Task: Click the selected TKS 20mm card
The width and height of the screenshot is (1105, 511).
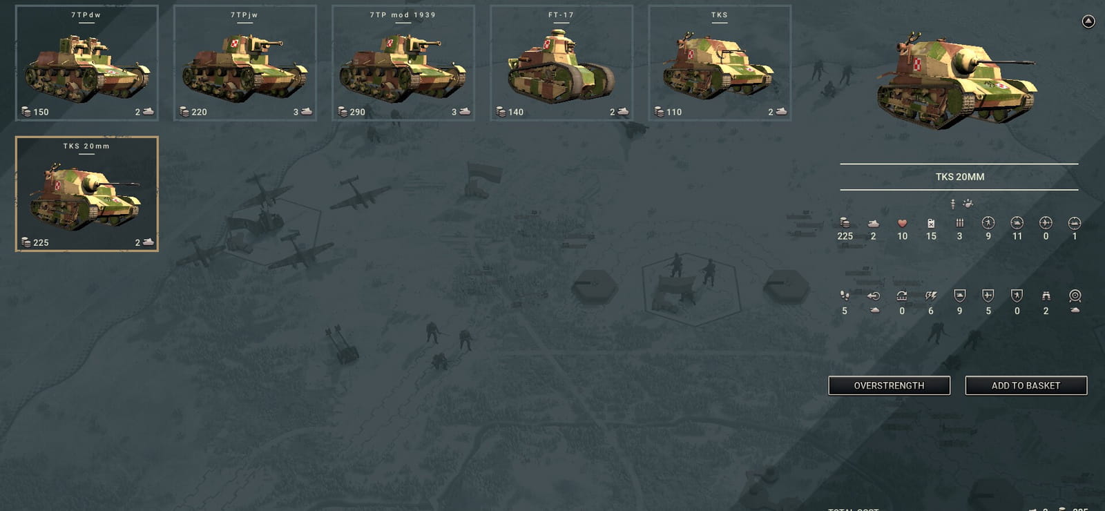Action: pos(87,194)
